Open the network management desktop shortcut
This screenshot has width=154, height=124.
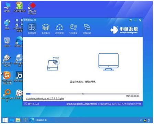pyautogui.click(x=18, y=25)
